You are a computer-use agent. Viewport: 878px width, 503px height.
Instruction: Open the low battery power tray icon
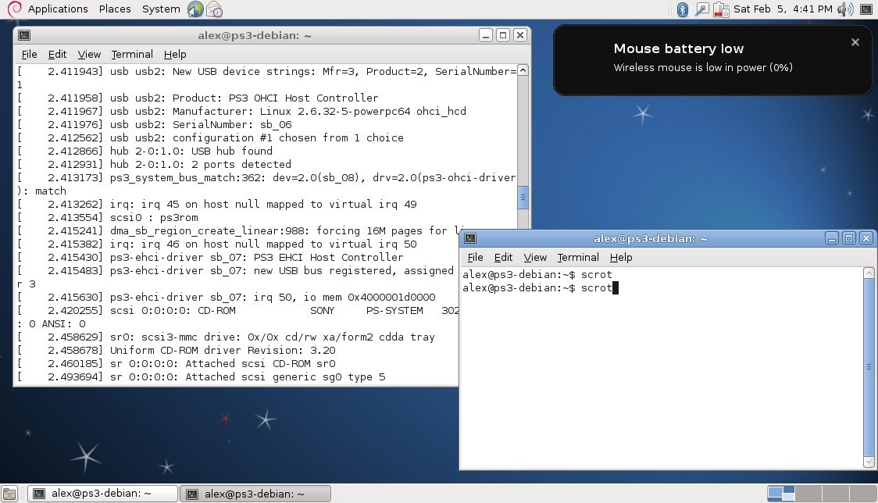point(721,9)
